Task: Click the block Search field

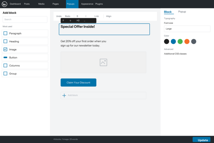Action: coord(25,20)
